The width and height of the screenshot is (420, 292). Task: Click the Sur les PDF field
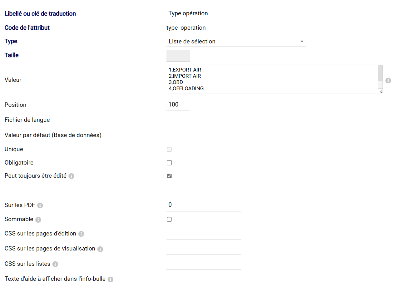(204, 205)
